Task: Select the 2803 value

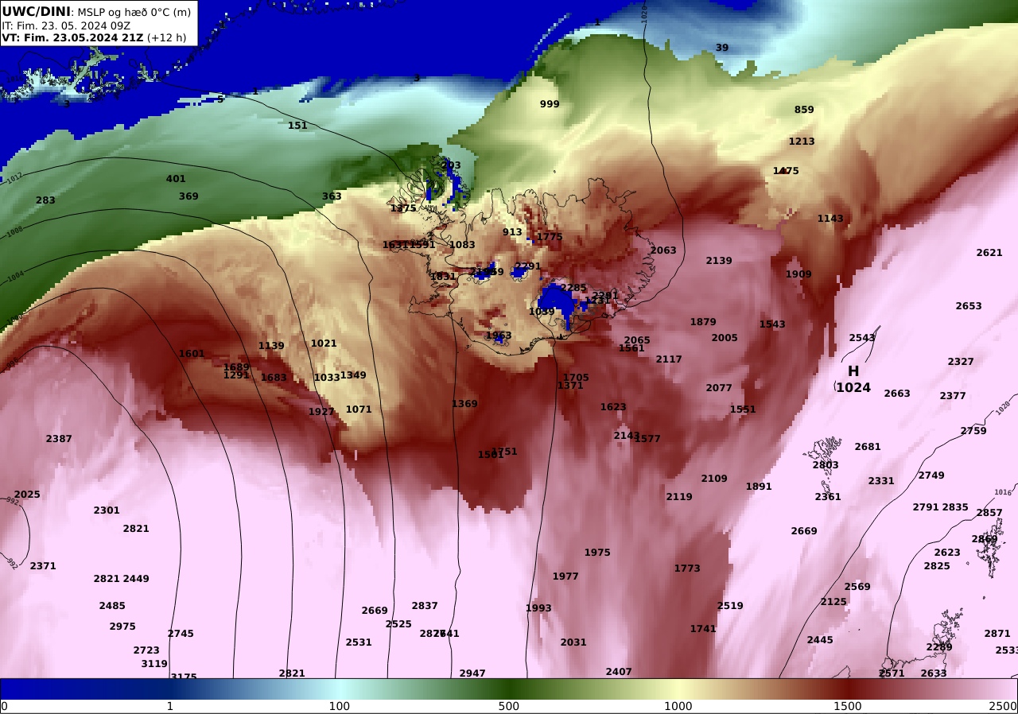Action: [x=826, y=465]
